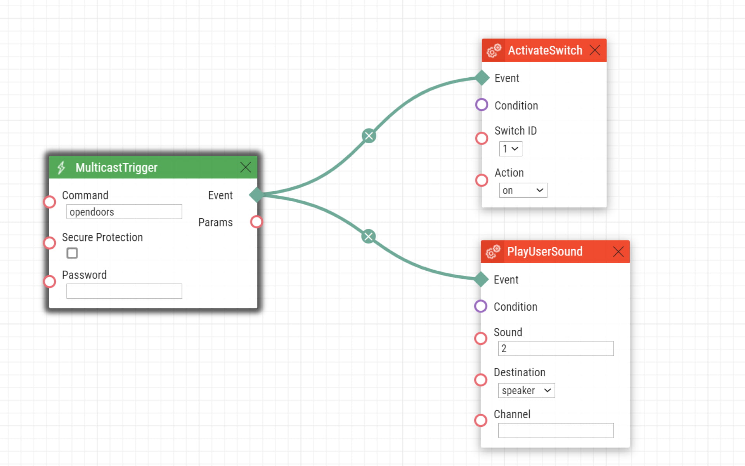Delete the connection to ActivateSwitch Event
The width and height of the screenshot is (745, 466).
point(369,136)
